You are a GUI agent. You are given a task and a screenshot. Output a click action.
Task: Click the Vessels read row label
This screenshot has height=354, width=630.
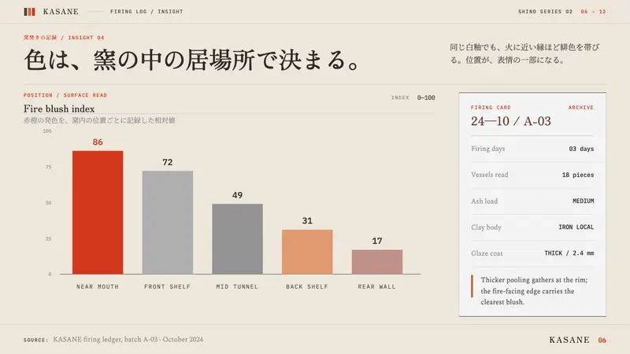pos(490,175)
